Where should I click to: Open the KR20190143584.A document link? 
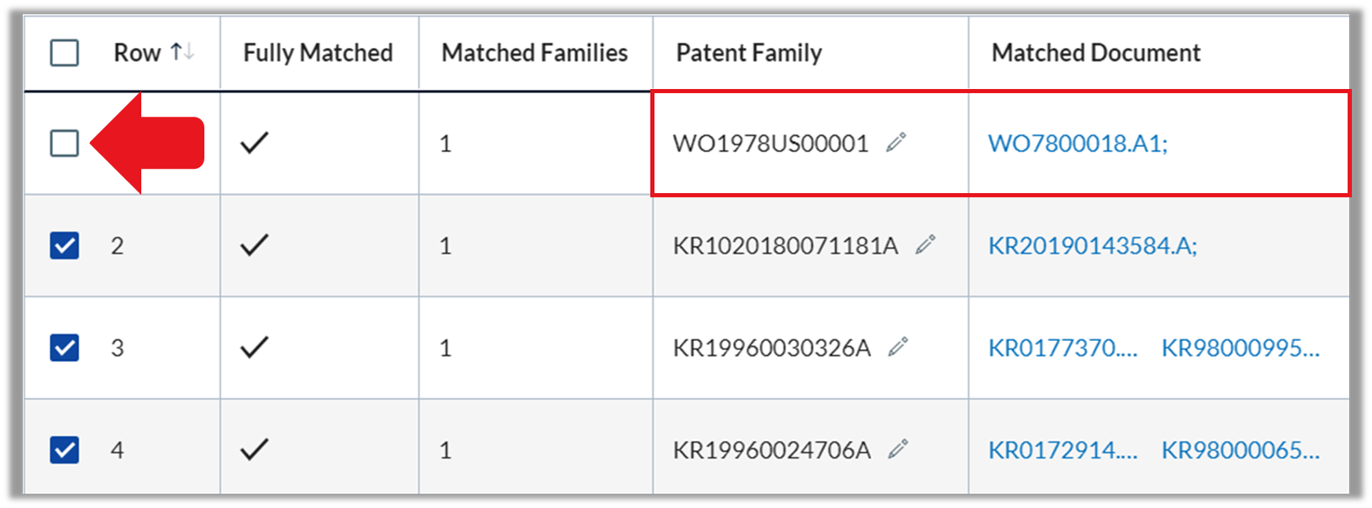tap(1092, 246)
